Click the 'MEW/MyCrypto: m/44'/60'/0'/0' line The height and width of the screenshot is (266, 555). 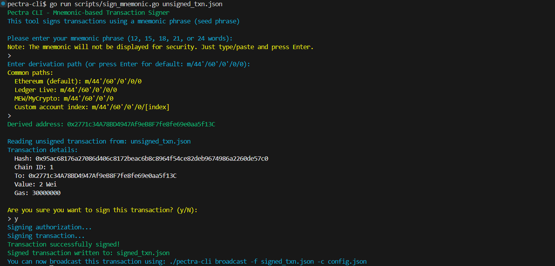(x=64, y=98)
